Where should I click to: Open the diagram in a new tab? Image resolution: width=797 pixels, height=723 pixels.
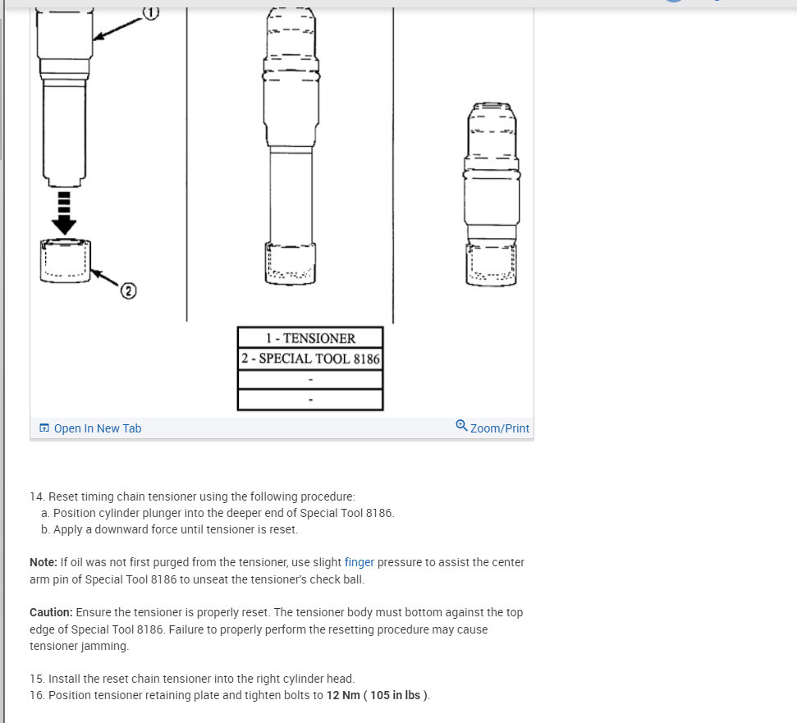pos(90,428)
